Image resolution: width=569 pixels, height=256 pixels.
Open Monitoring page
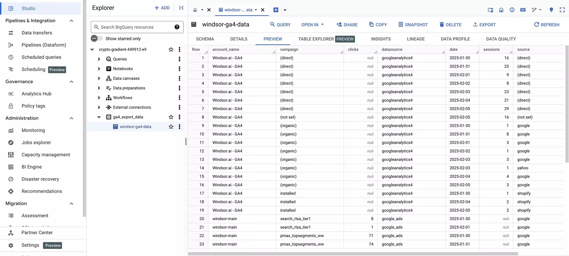(33, 130)
